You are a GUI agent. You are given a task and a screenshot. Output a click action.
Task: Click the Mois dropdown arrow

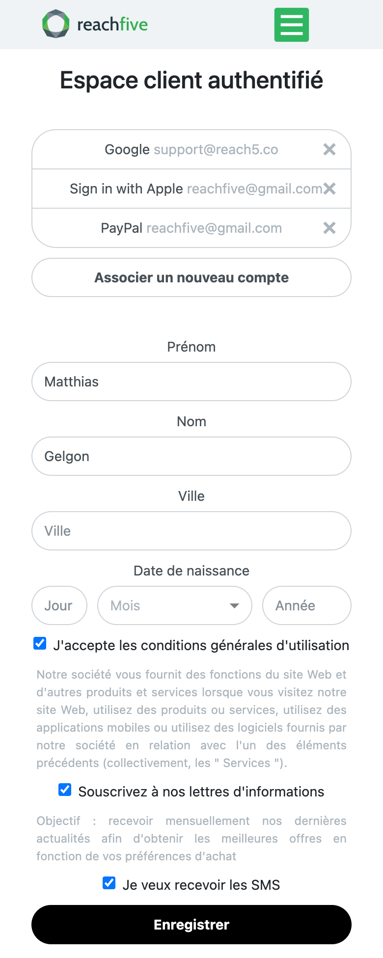click(x=235, y=605)
